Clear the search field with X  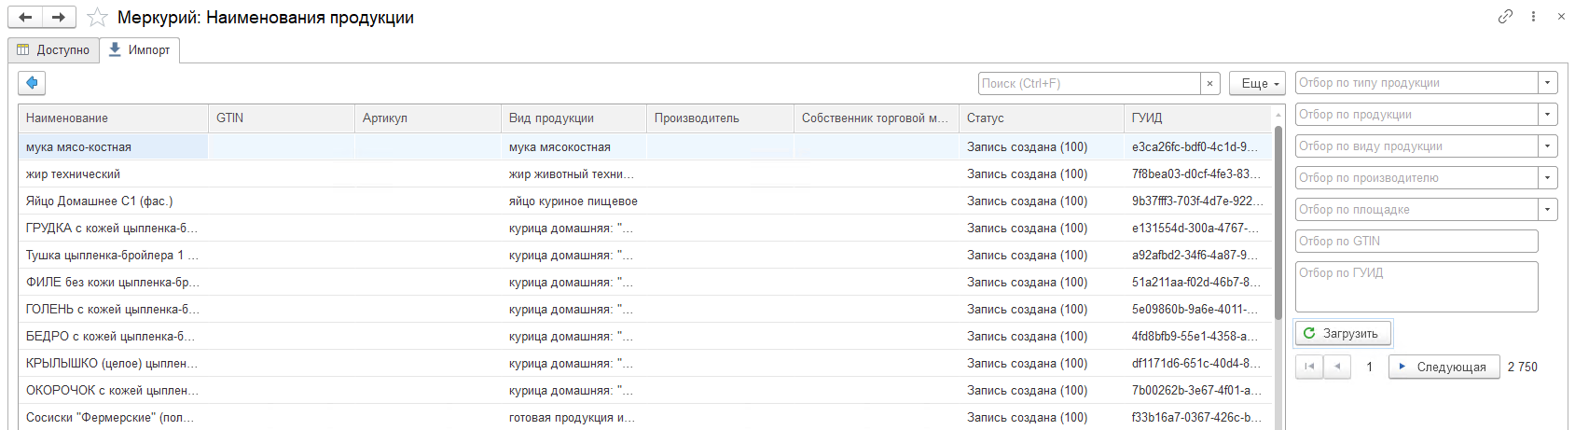point(1209,84)
